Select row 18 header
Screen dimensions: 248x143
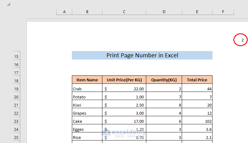tap(16, 80)
